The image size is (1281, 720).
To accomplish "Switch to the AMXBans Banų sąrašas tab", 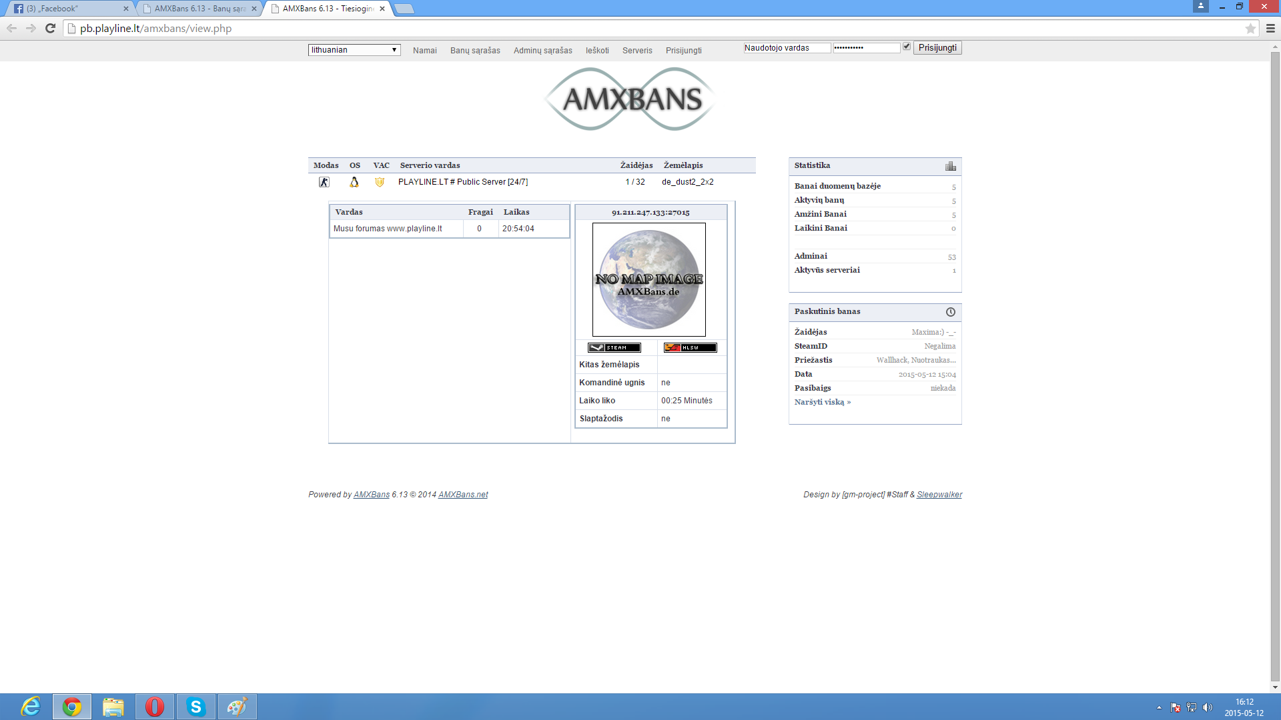I will (x=198, y=9).
